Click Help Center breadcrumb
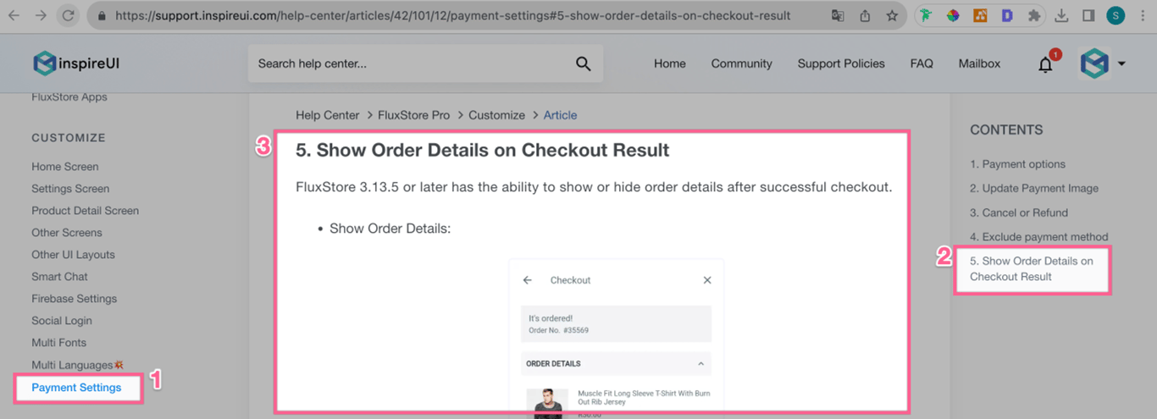This screenshot has width=1157, height=419. 328,115
